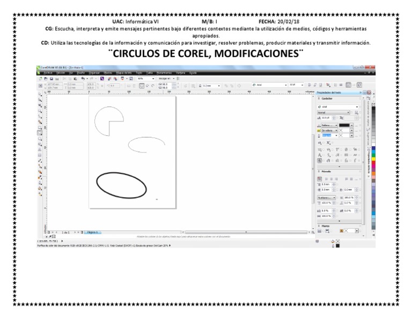Viewport: 412px width, 319px height.
Task: Select the Pick tool in the toolbox
Action: tap(40, 94)
